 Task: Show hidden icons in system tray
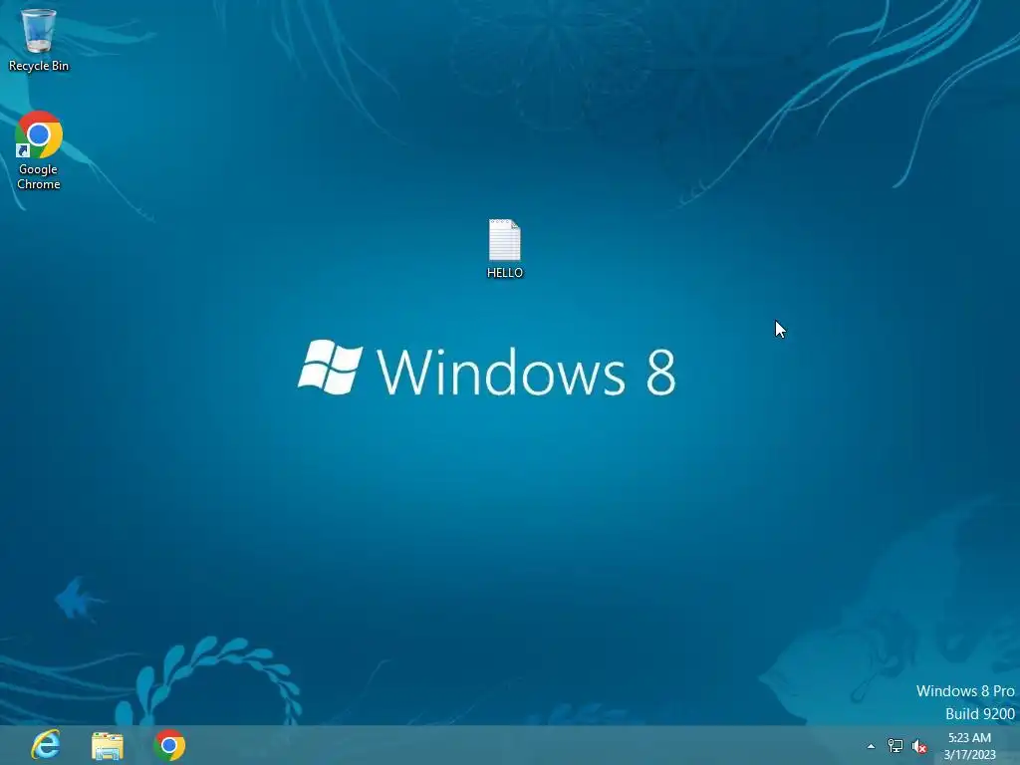pos(871,746)
